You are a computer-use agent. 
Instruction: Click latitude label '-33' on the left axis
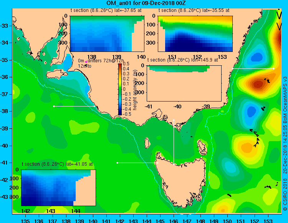pyautogui.click(x=4, y=26)
